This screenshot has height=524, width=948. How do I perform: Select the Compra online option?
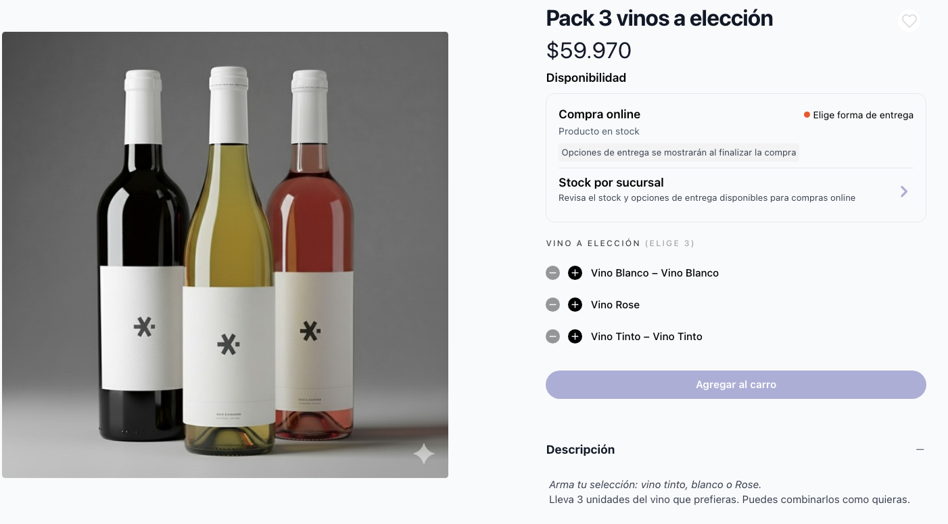pos(599,114)
